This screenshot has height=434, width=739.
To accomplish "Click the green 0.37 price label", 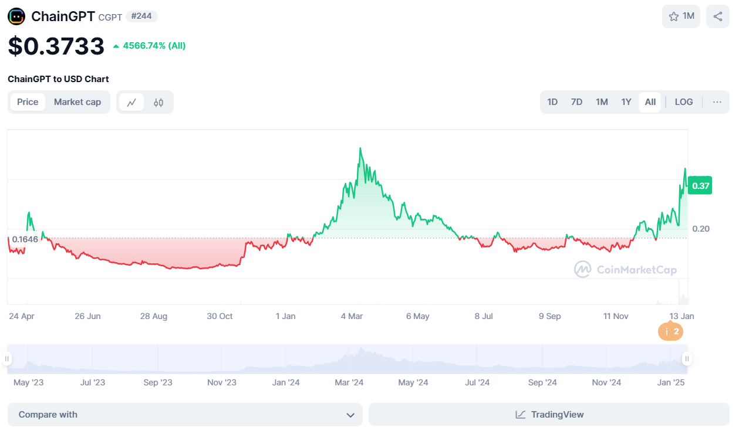I will (x=701, y=186).
